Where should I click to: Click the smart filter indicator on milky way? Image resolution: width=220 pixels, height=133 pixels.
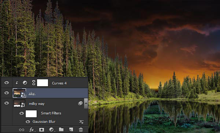pos(80,103)
